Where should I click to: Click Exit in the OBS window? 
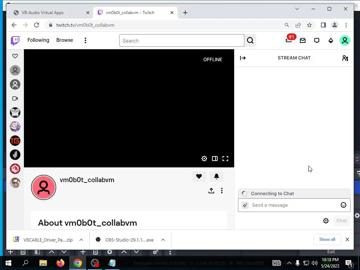point(331,252)
